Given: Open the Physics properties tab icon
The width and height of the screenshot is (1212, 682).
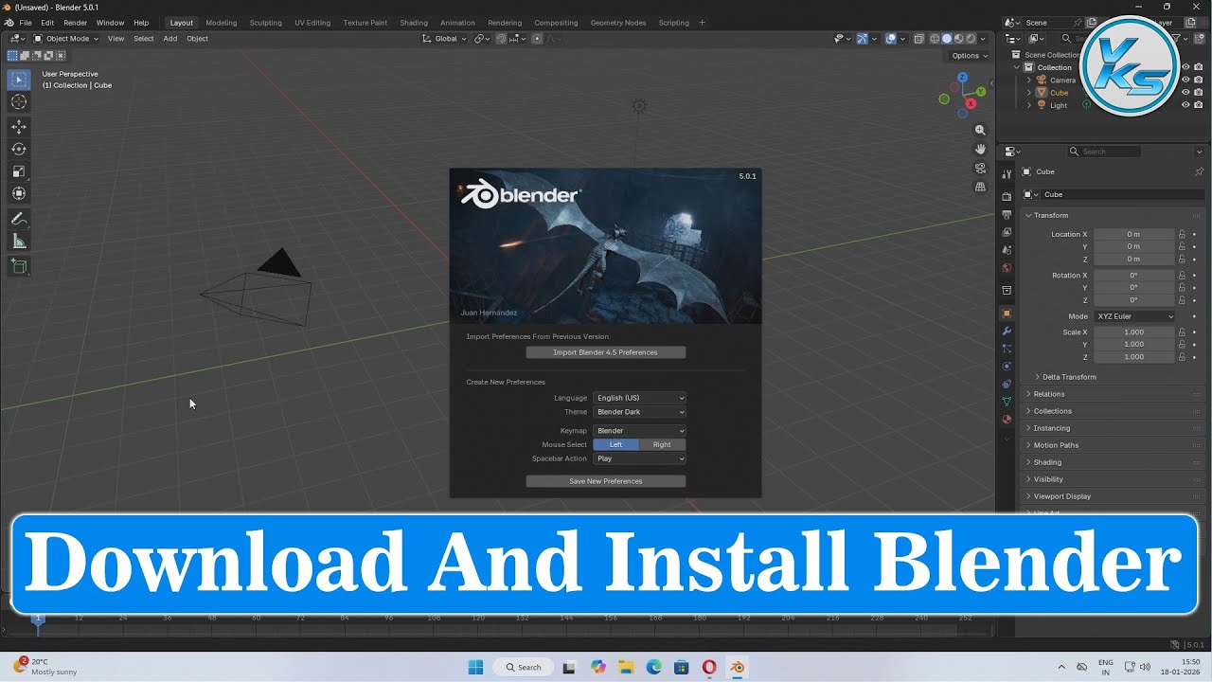Looking at the screenshot, I should (x=1007, y=366).
